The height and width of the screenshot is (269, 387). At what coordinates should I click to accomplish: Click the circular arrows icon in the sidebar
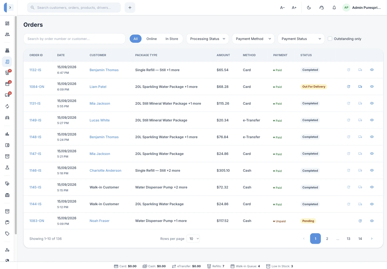coord(7,106)
